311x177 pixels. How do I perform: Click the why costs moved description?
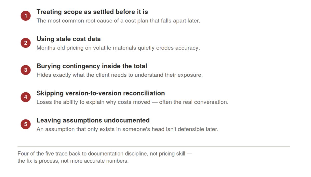(x=132, y=102)
